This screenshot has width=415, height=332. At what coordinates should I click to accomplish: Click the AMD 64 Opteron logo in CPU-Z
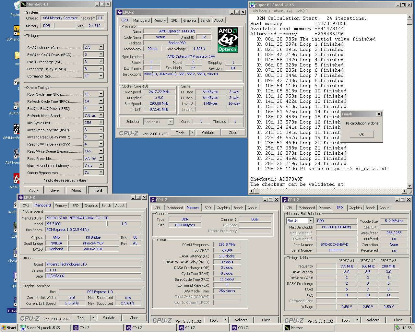(227, 40)
